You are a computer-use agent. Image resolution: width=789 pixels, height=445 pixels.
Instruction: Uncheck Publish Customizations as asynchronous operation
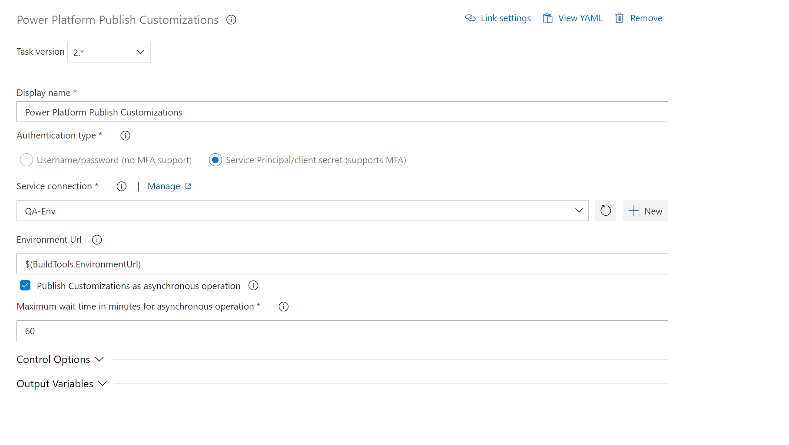25,285
